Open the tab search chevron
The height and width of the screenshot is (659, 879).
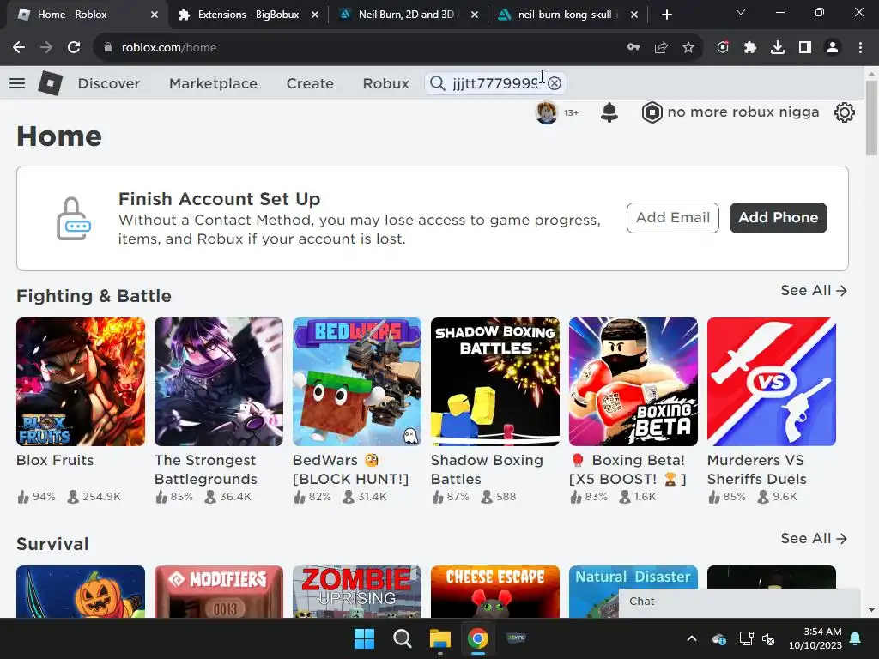click(741, 12)
